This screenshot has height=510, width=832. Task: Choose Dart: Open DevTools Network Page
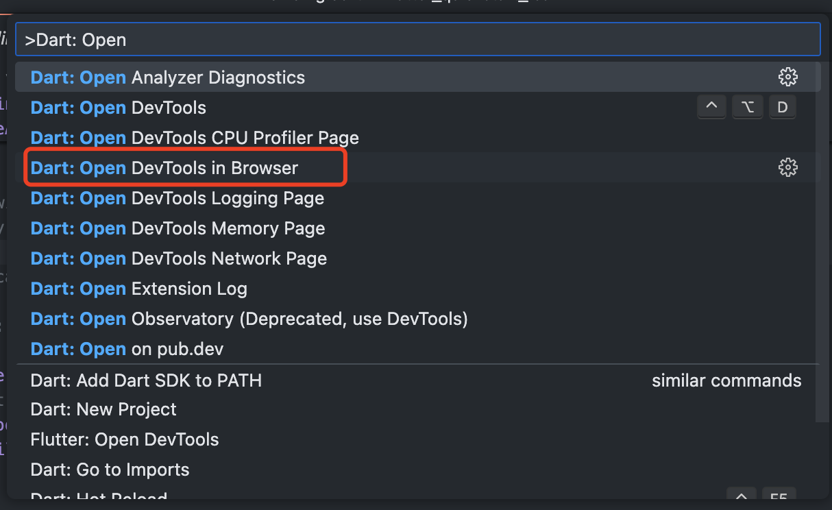pos(417,258)
